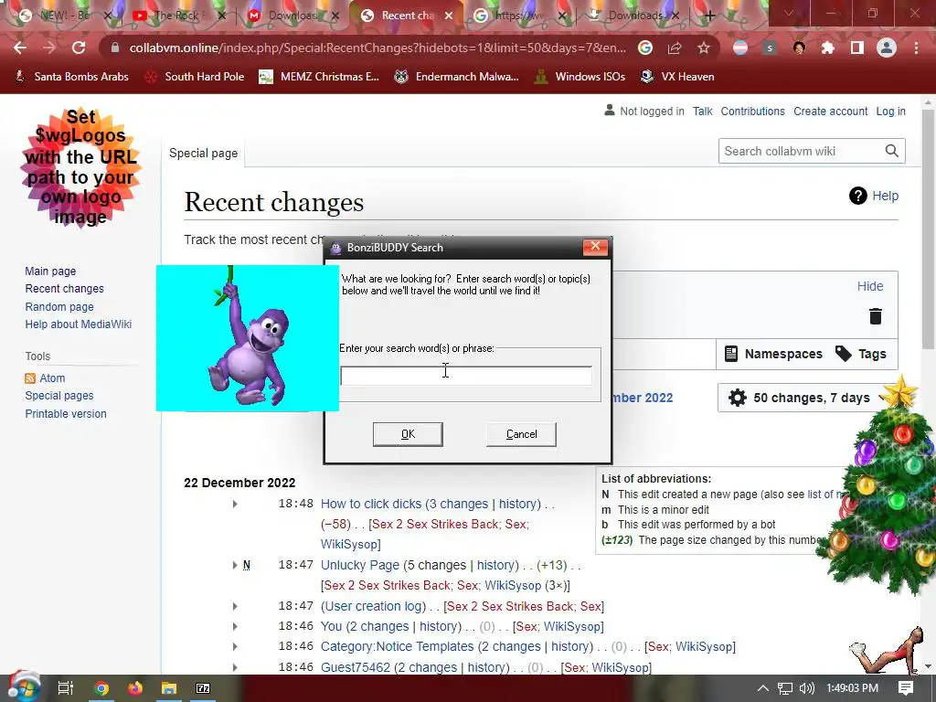Open the Windows ISOs bookmark
Image resolution: width=936 pixels, height=702 pixels.
[x=580, y=77]
